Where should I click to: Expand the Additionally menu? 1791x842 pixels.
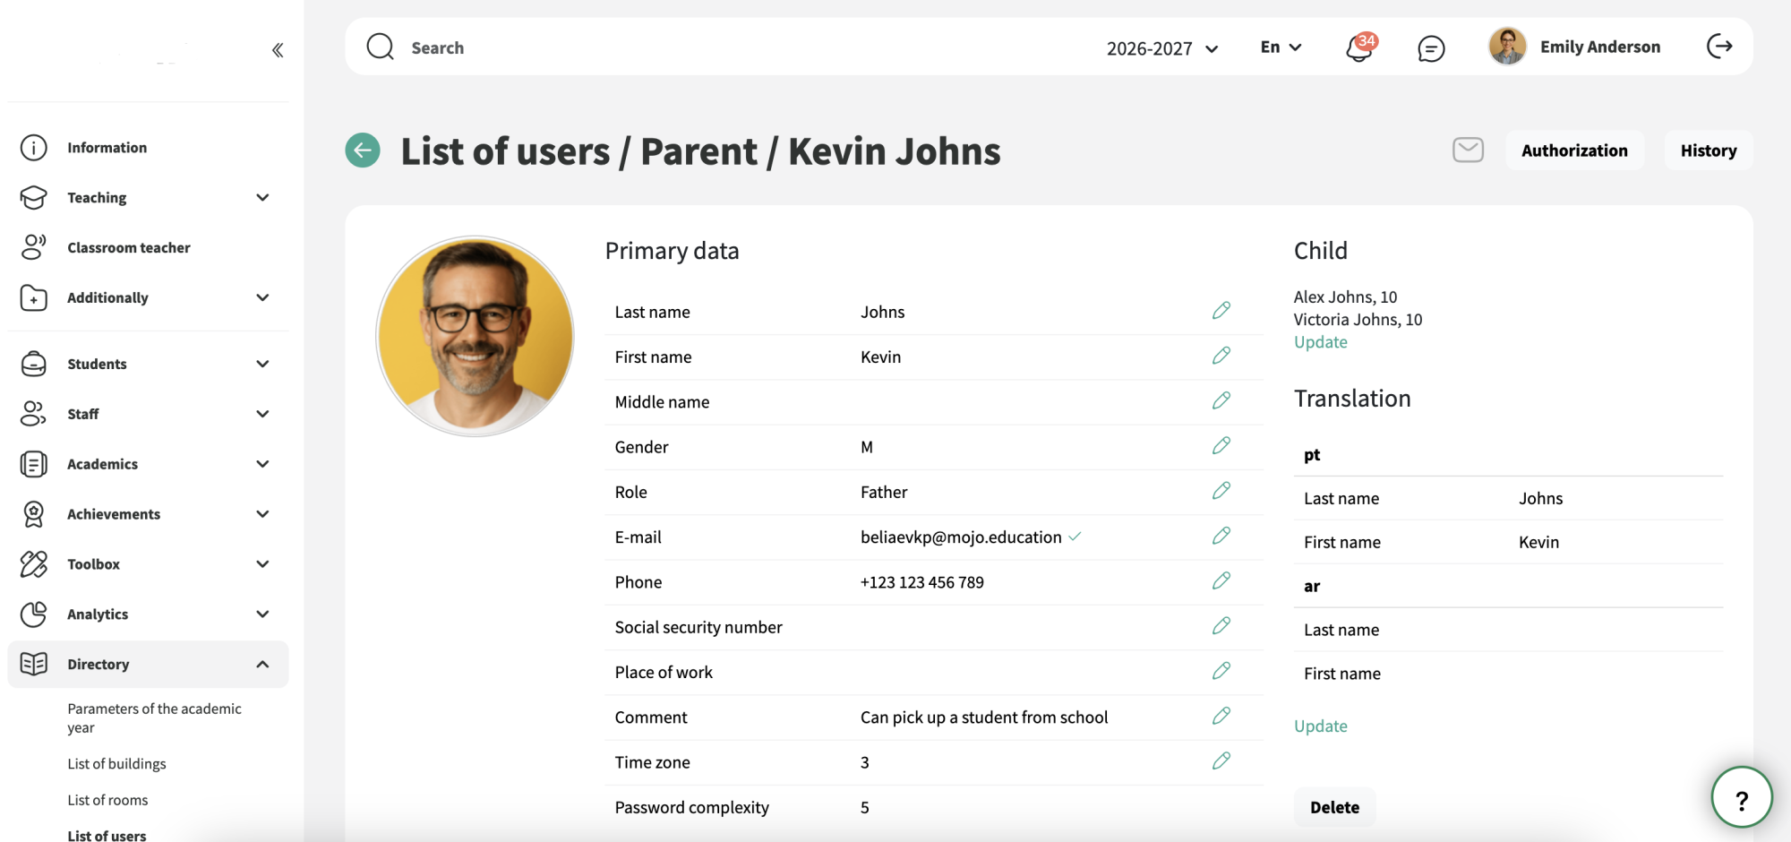coord(148,297)
